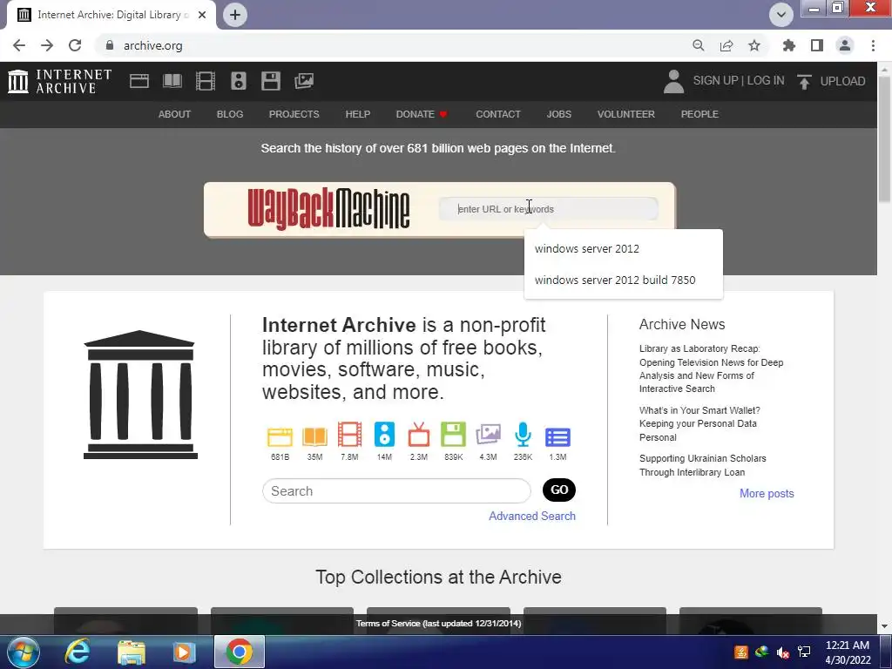This screenshot has height=669, width=892.
Task: Open the CONTACT menu item
Action: coord(498,114)
